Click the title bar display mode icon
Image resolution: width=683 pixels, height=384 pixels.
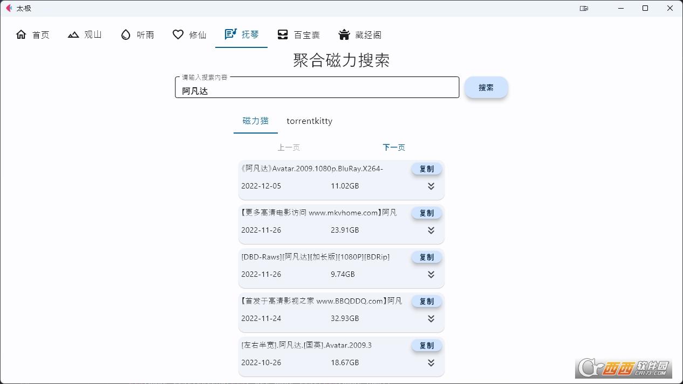(584, 8)
